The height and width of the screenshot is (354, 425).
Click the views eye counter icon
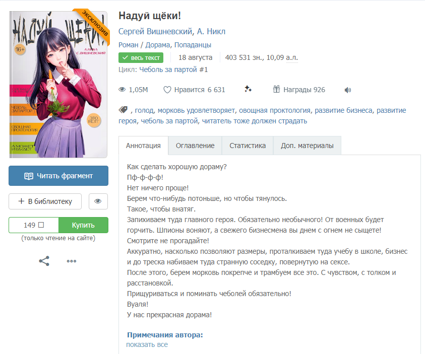point(122,89)
